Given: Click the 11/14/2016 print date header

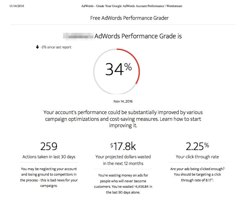Looking at the screenshot, I should [17, 6].
